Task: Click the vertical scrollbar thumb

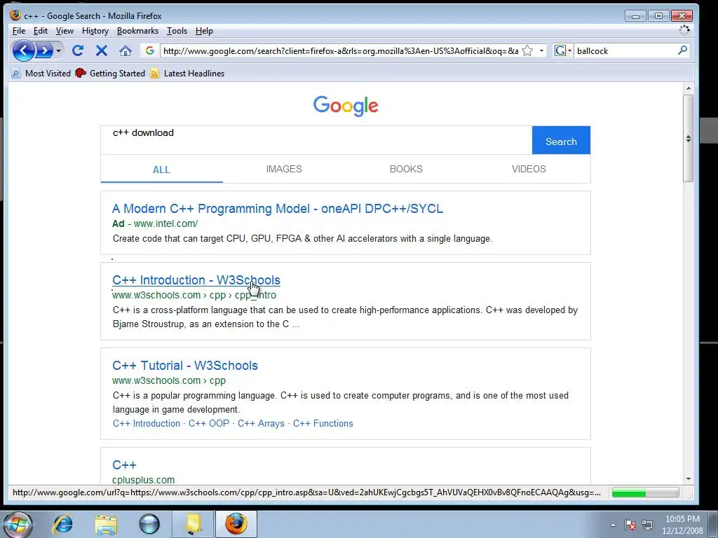Action: (689, 138)
